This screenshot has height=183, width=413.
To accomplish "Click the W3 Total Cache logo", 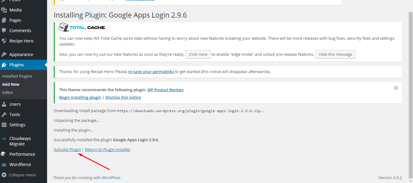I will (x=82, y=27).
